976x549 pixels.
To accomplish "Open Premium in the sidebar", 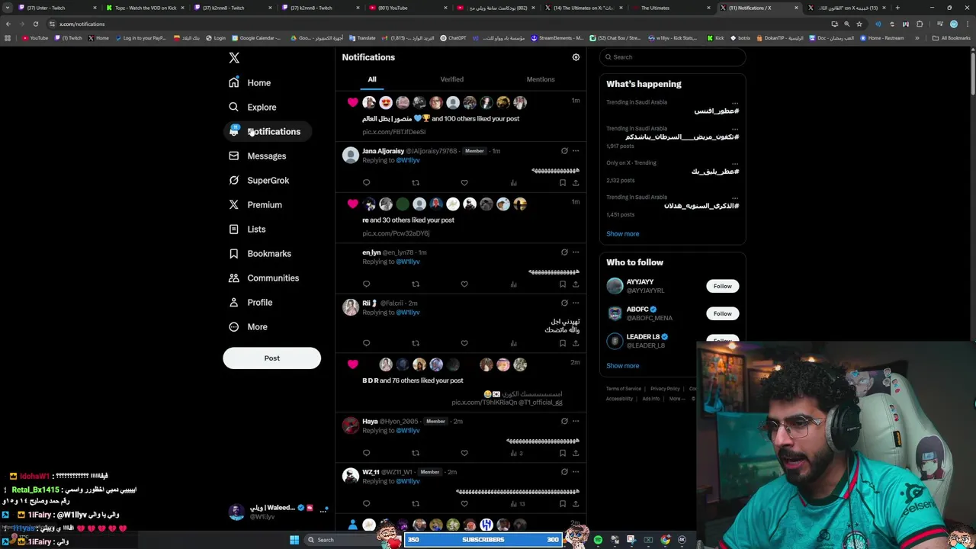I will pos(255,204).
